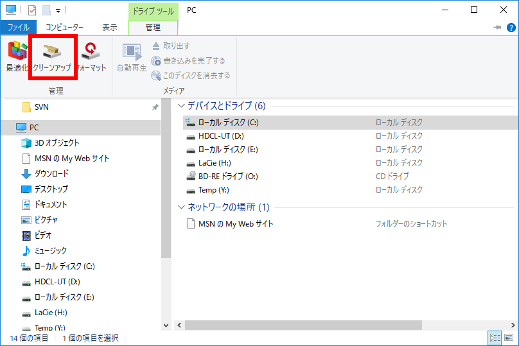Screen dimensions: 519x346
Task: Open the Customize Quick Access Toolbar dropdown
Action: [x=58, y=10]
